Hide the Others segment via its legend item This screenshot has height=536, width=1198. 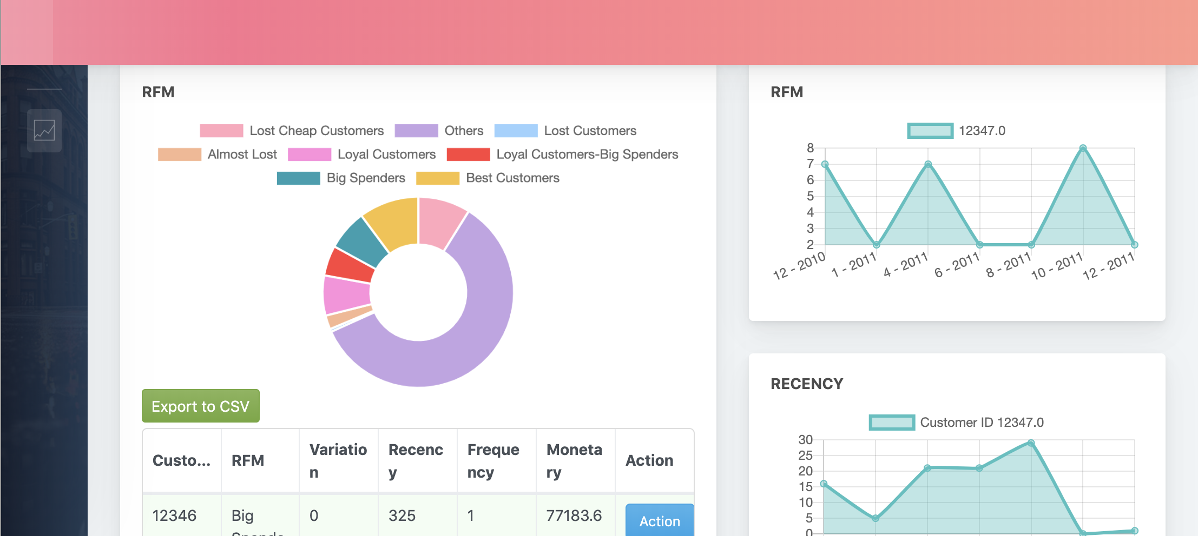click(463, 130)
